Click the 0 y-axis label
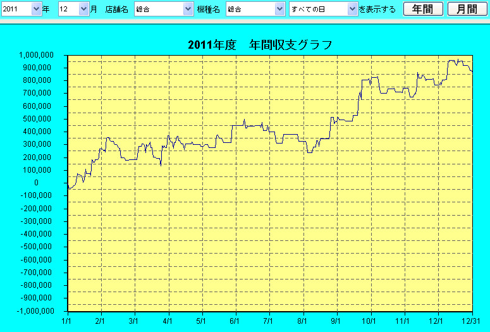Viewport: 490px width, 332px height. pos(36,183)
